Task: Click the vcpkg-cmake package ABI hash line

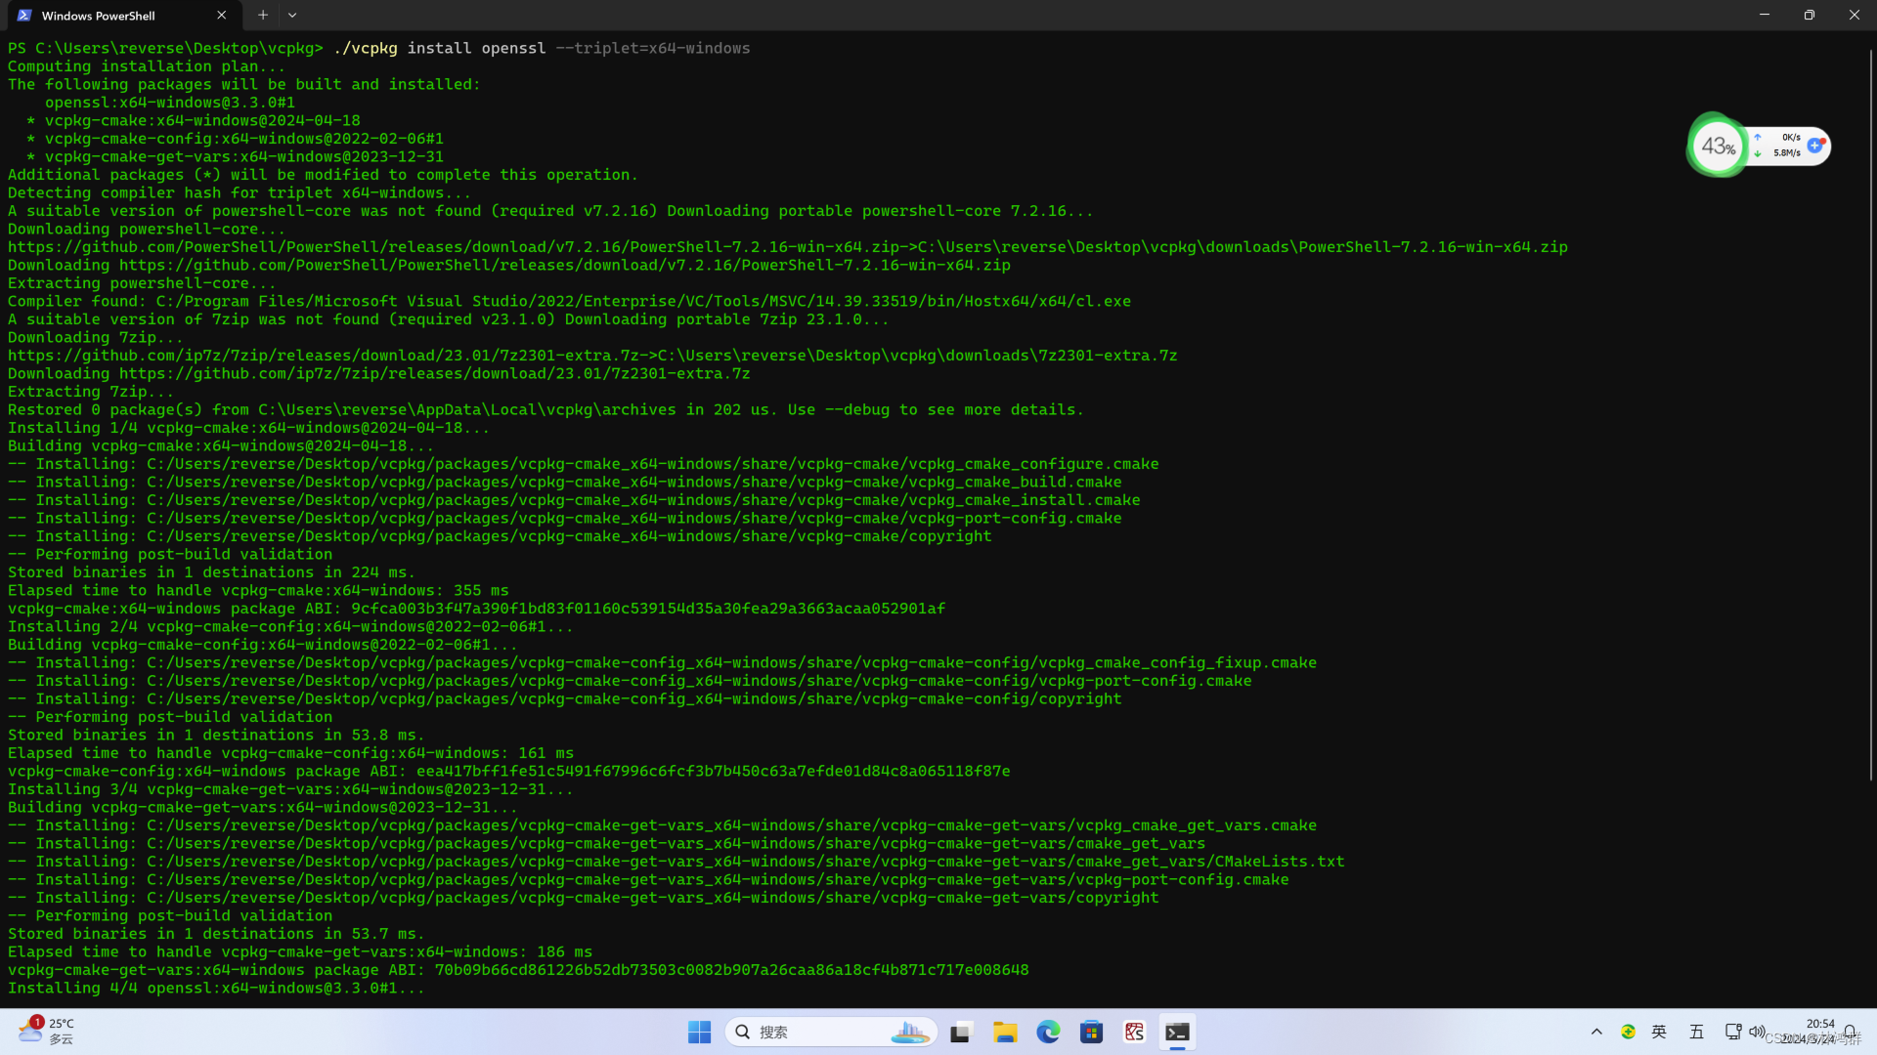Action: point(476,609)
